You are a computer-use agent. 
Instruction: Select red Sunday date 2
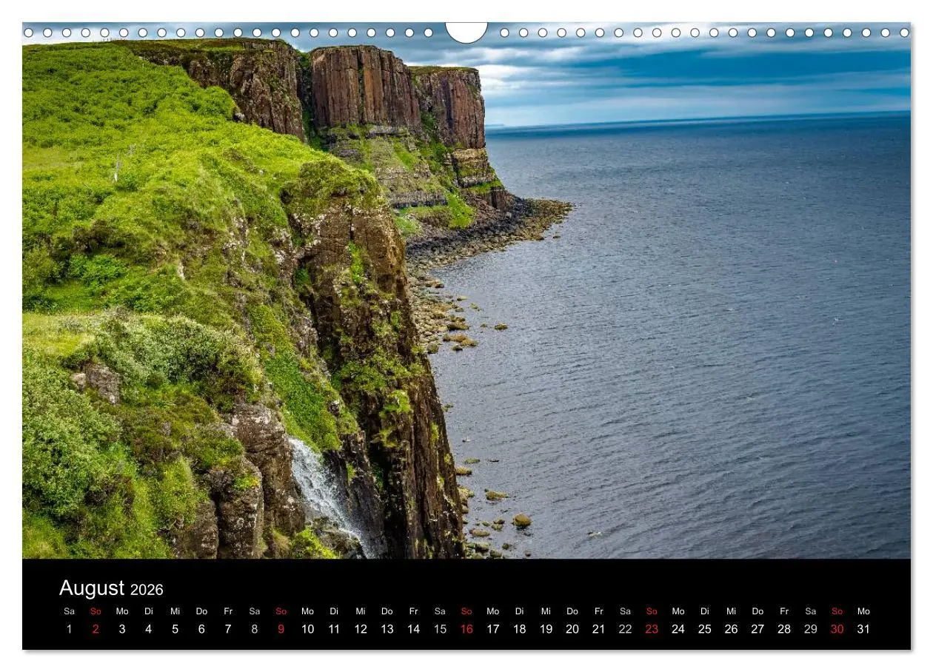[96, 629]
